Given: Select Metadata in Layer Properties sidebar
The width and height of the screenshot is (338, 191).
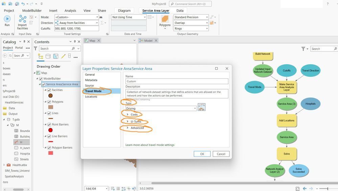Looking at the screenshot, I should point(91,80).
